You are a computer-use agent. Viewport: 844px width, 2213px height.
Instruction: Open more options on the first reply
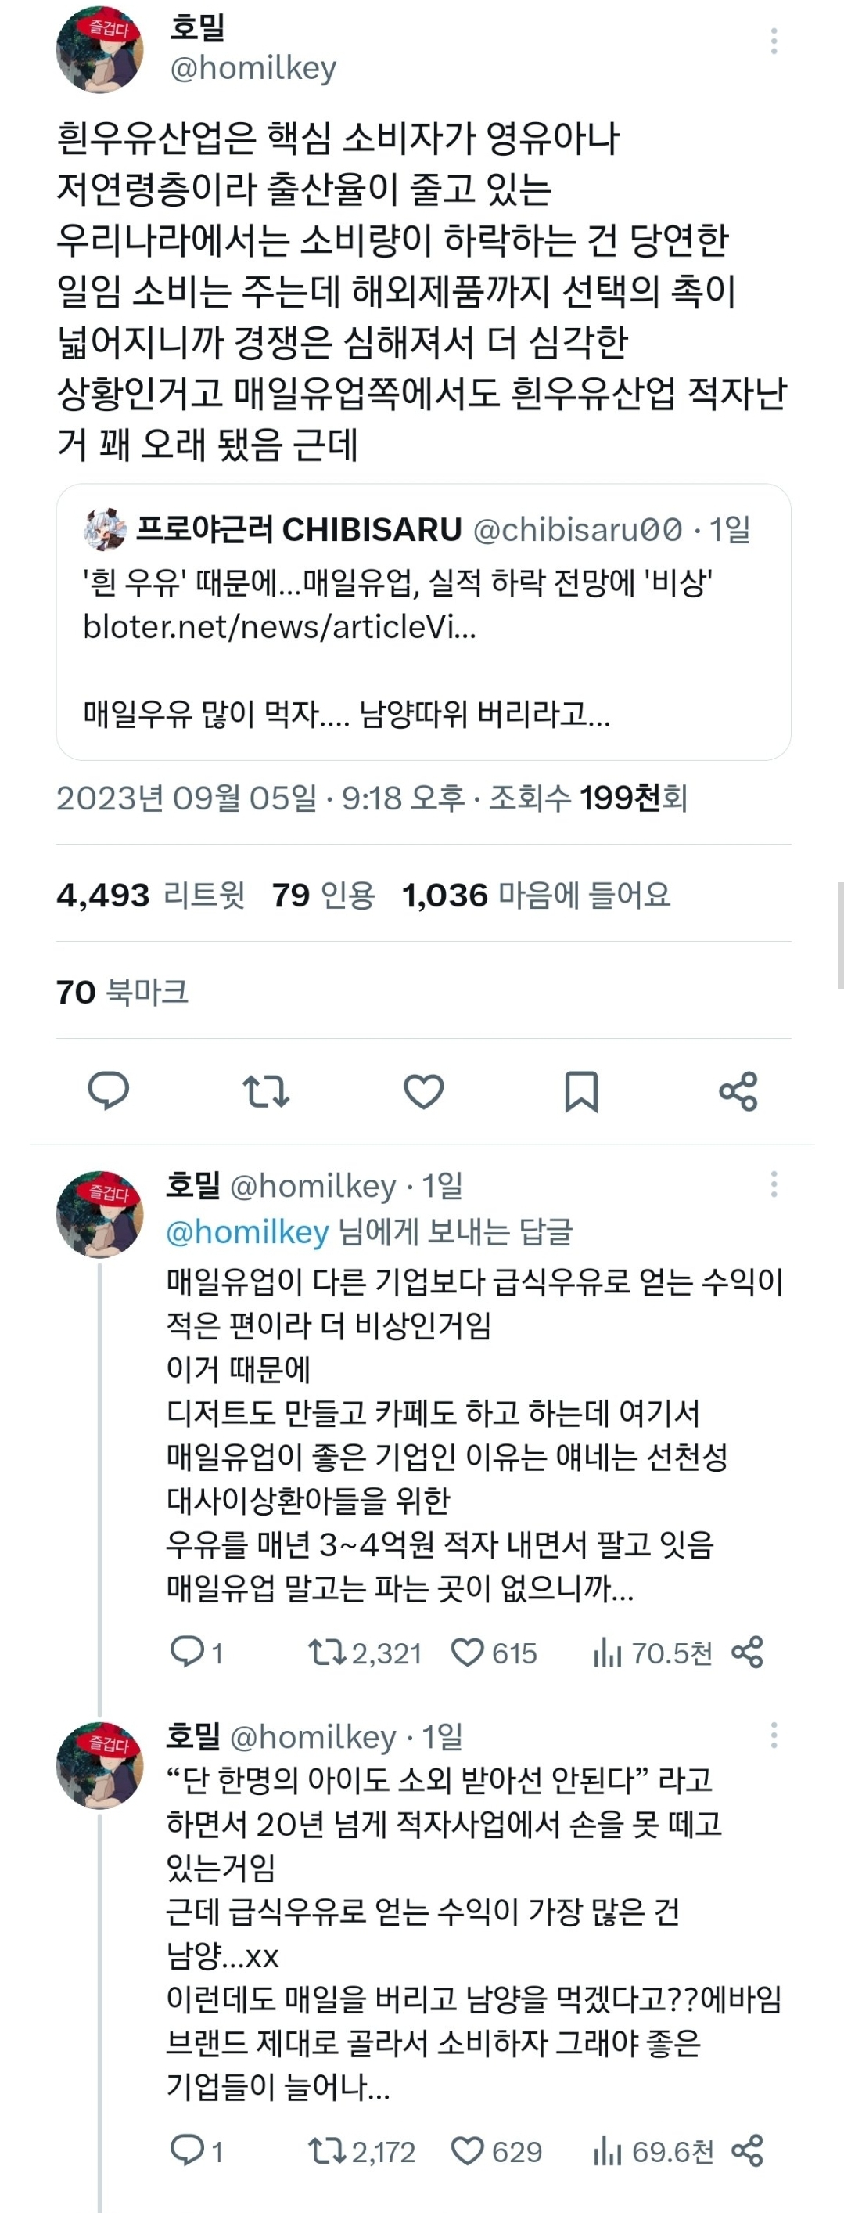pyautogui.click(x=774, y=1184)
